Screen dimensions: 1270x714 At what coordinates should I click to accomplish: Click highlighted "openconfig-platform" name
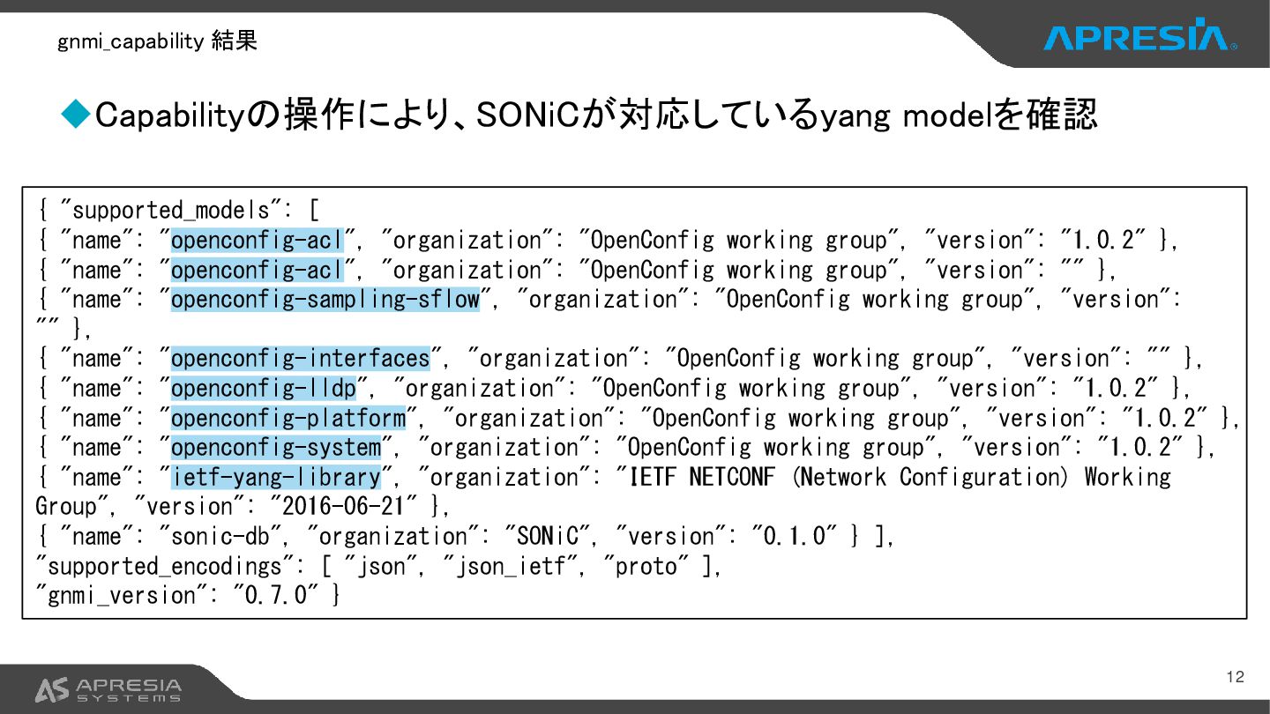click(x=288, y=418)
